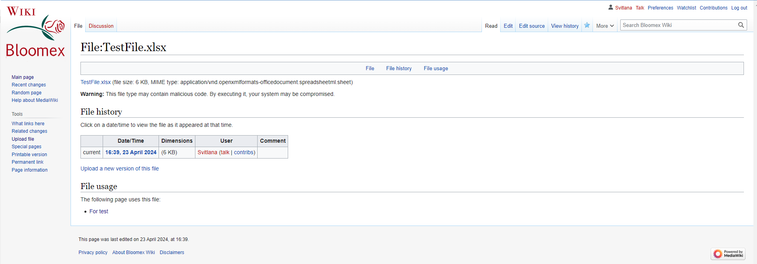This screenshot has height=264, width=757.
Task: Open Help about MediaWiki
Action: click(x=35, y=100)
